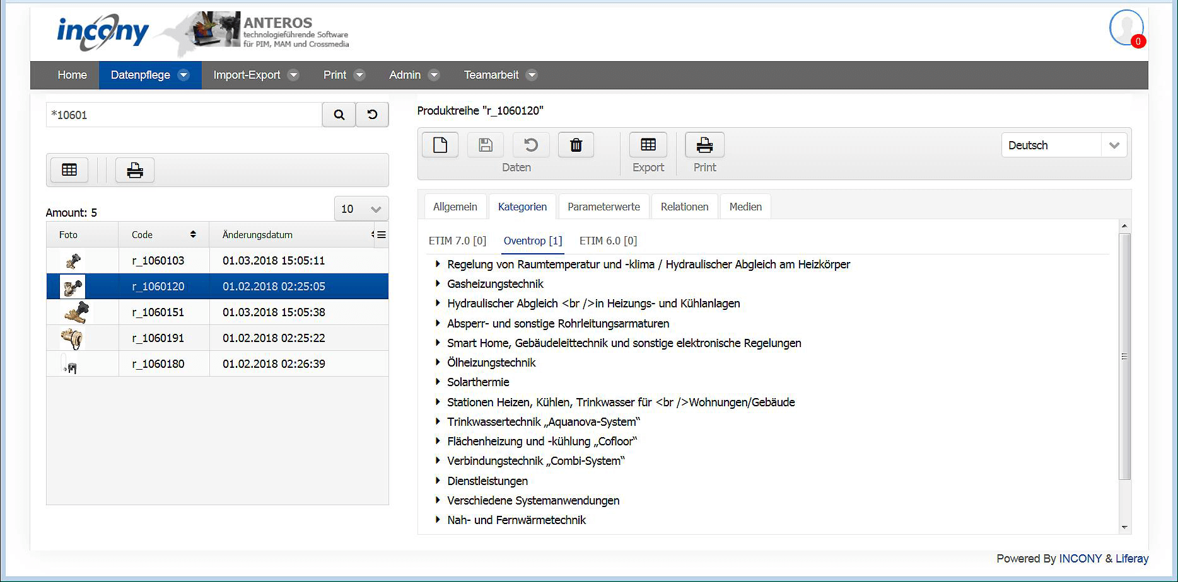Image resolution: width=1178 pixels, height=582 pixels.
Task: Expand the Gasheizungstechnik category
Action: 437,283
